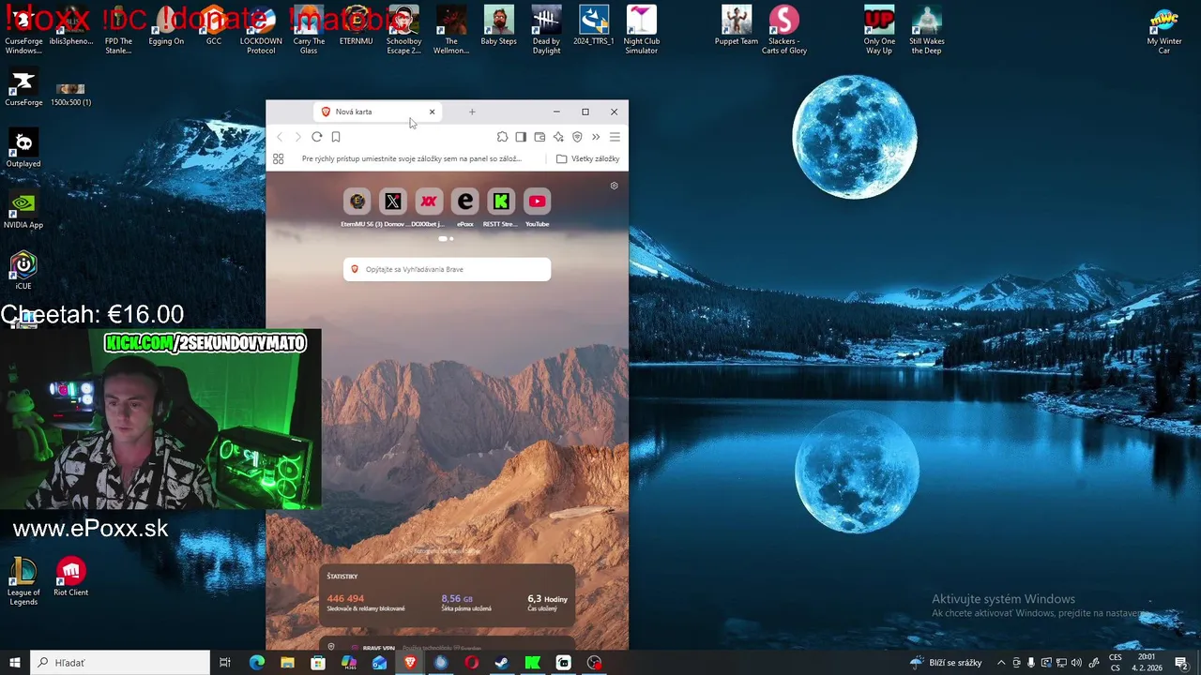Open Puppet Team desktop shortcut

coord(737,25)
